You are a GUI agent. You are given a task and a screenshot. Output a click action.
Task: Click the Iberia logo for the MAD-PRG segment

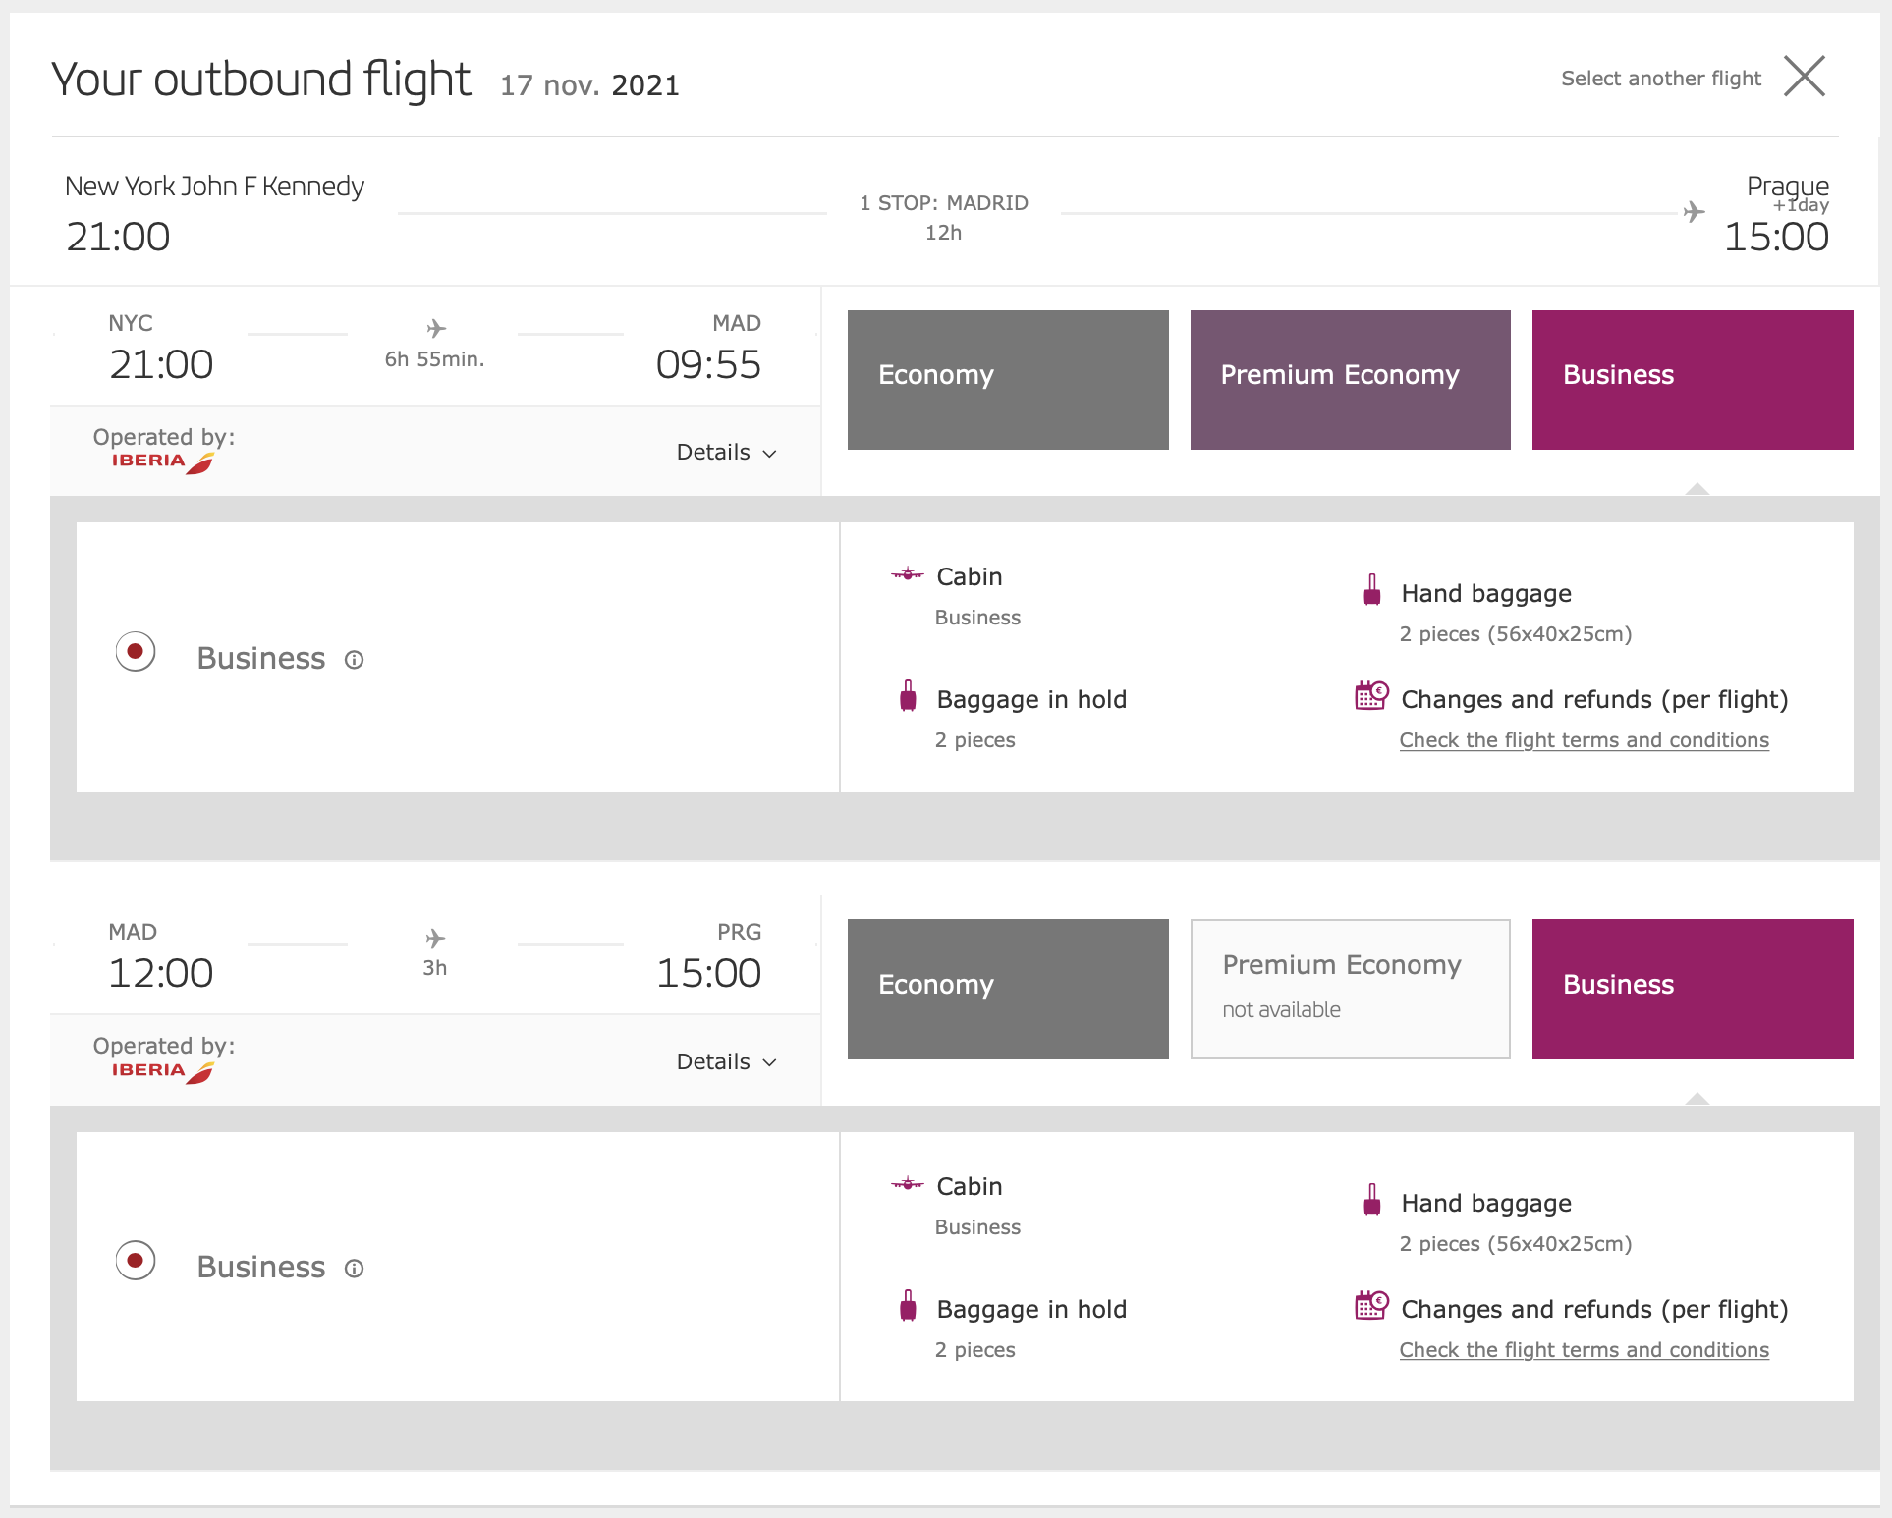coord(161,1070)
